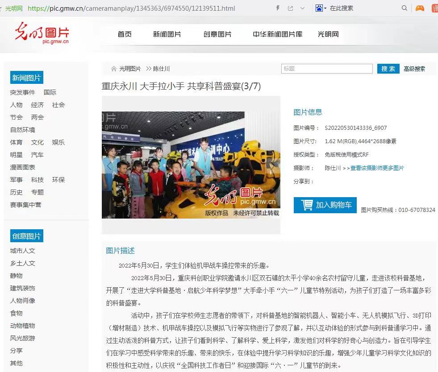
Task: Click the share page icon in address bar
Action: tap(291, 8)
